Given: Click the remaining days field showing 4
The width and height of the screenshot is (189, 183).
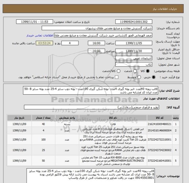Looking at the screenshot, I should pyautogui.click(x=70, y=43).
